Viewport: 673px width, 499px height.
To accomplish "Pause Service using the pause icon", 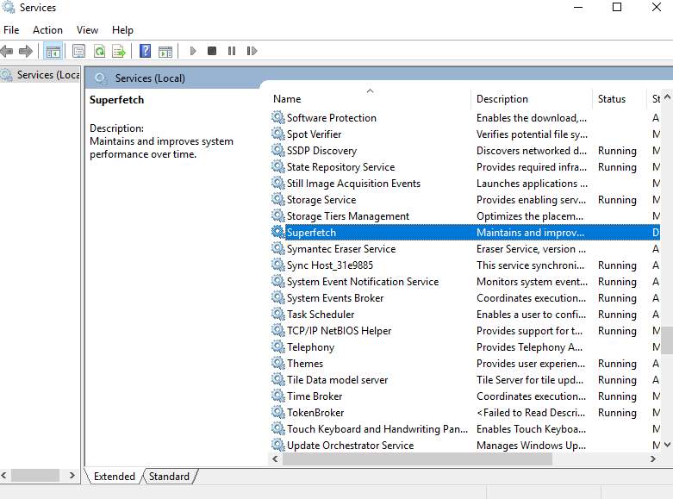I will pyautogui.click(x=232, y=51).
